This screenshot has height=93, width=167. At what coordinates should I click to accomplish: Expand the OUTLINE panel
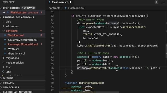tap(8, 78)
